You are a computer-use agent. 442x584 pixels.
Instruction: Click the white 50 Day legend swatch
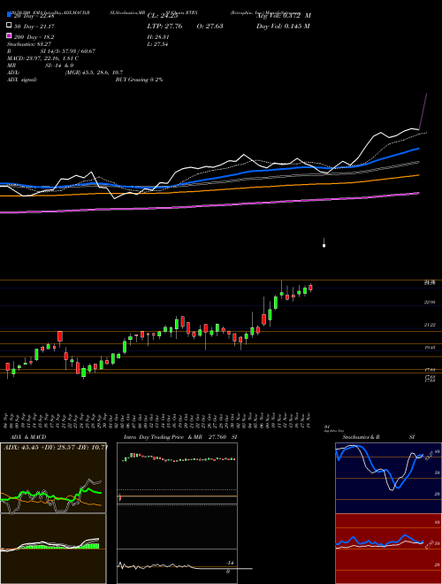point(9,26)
